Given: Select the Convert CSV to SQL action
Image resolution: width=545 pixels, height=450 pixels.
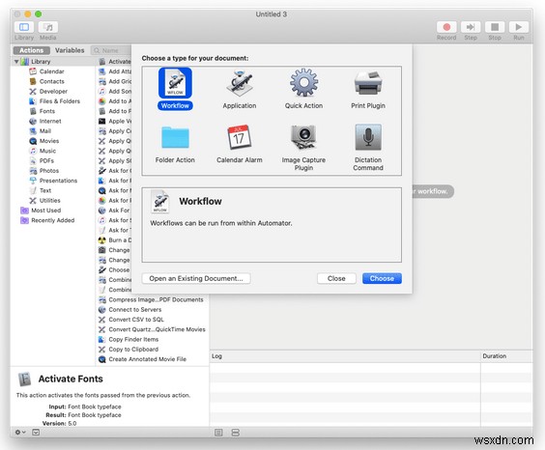Looking at the screenshot, I should (136, 320).
